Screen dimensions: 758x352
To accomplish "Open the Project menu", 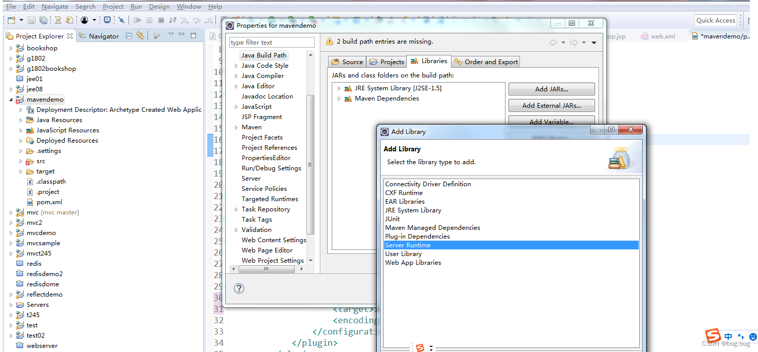I will tap(113, 6).
